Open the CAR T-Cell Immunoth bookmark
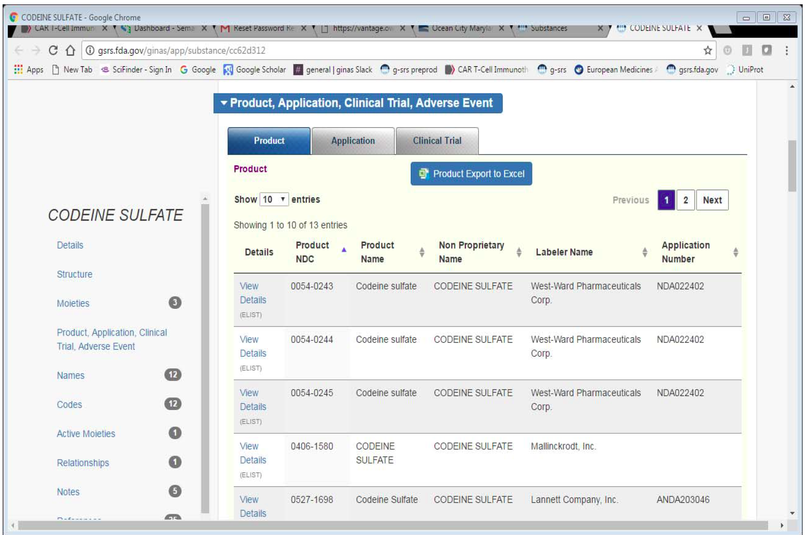 coord(487,70)
